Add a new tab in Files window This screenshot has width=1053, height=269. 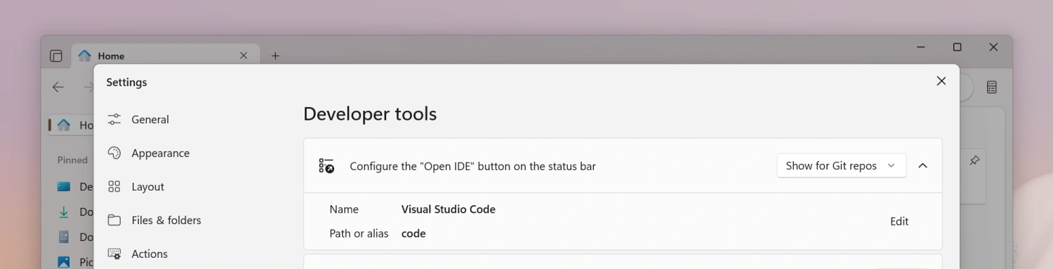275,56
